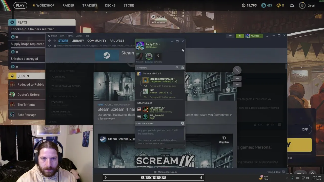Screen dimensions: 324x182
Task: Open the Games menu in Steam
Action: click(x=79, y=36)
